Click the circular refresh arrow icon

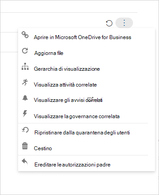109,23
